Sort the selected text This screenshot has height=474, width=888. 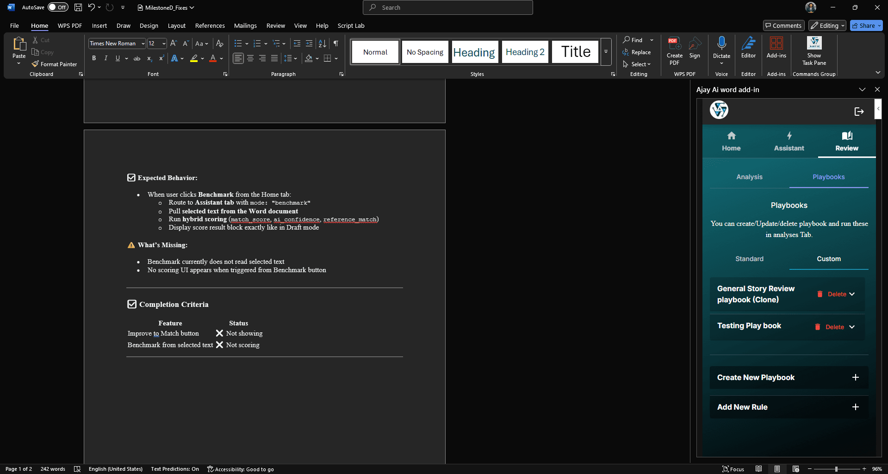pyautogui.click(x=323, y=43)
